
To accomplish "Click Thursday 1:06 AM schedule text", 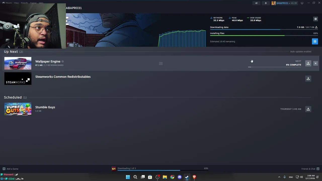I will click(x=291, y=109).
